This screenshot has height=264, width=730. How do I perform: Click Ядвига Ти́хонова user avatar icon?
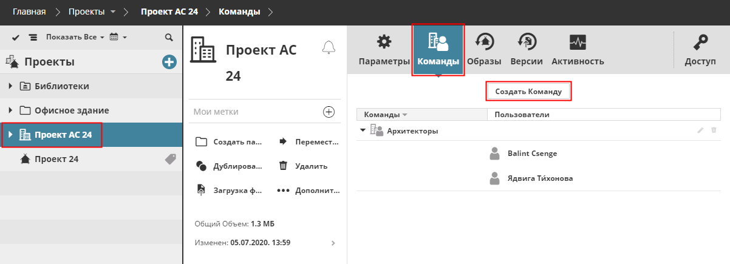pos(495,178)
